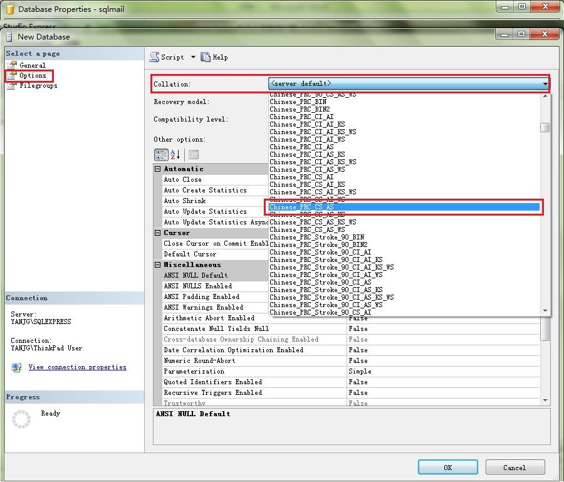Collapse the Automatic section
The height and width of the screenshot is (482, 564).
[x=157, y=169]
